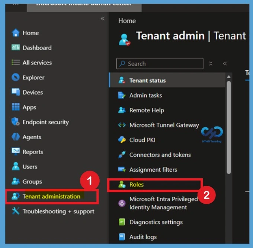The height and width of the screenshot is (248, 253).
Task: Click the Tenant status icon
Action: [x=122, y=80]
